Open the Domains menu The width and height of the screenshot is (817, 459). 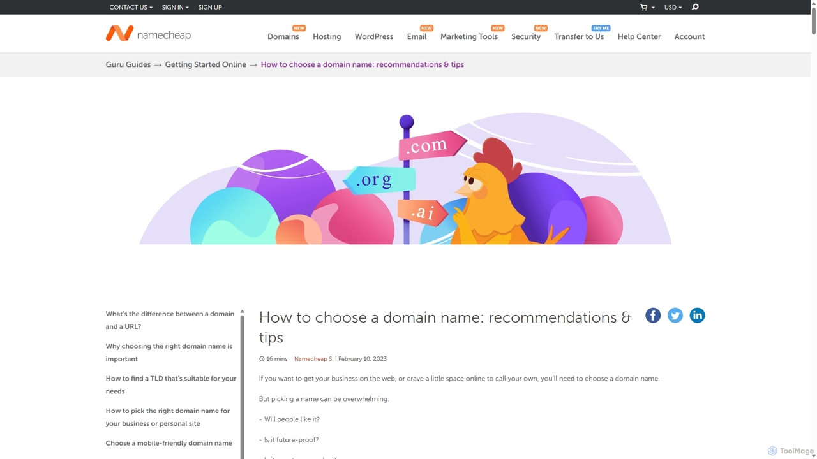[x=283, y=36]
